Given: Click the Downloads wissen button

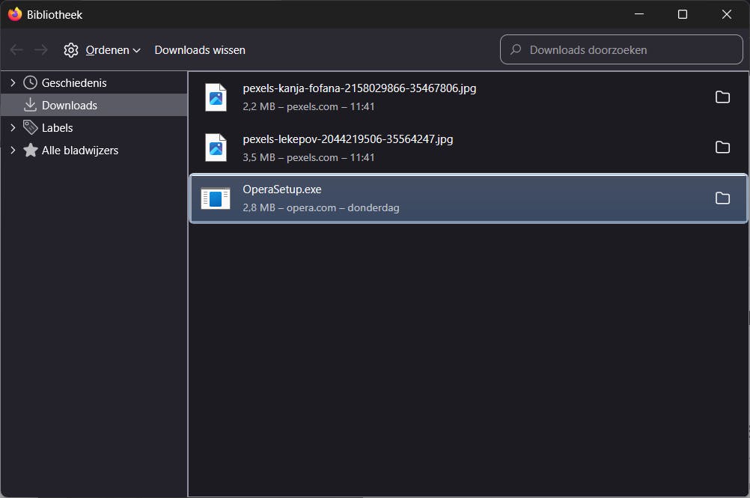Looking at the screenshot, I should point(200,50).
